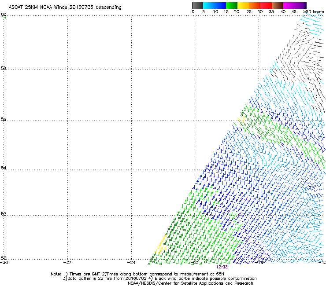Click the legend label 25
The image size is (326, 286).
(249, 12)
